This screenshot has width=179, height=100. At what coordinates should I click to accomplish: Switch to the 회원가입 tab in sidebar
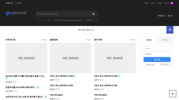pos(165,40)
